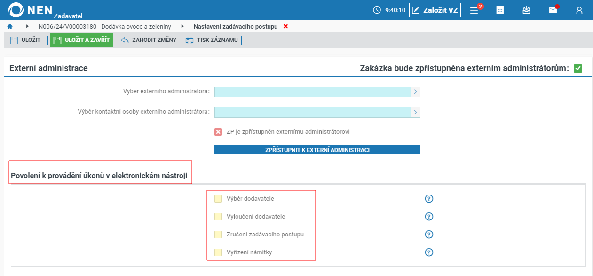Open the calculator icon in header
Screen dimensions: 593x276
pyautogui.click(x=500, y=10)
